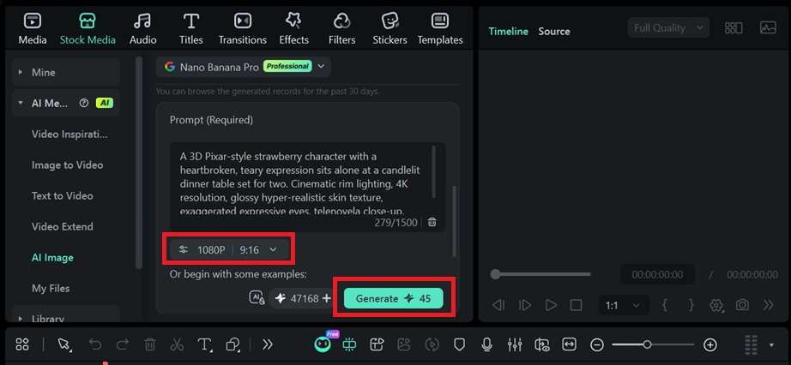Click the timeline layout grid icon
This screenshot has height=365, width=791.
coord(22,344)
